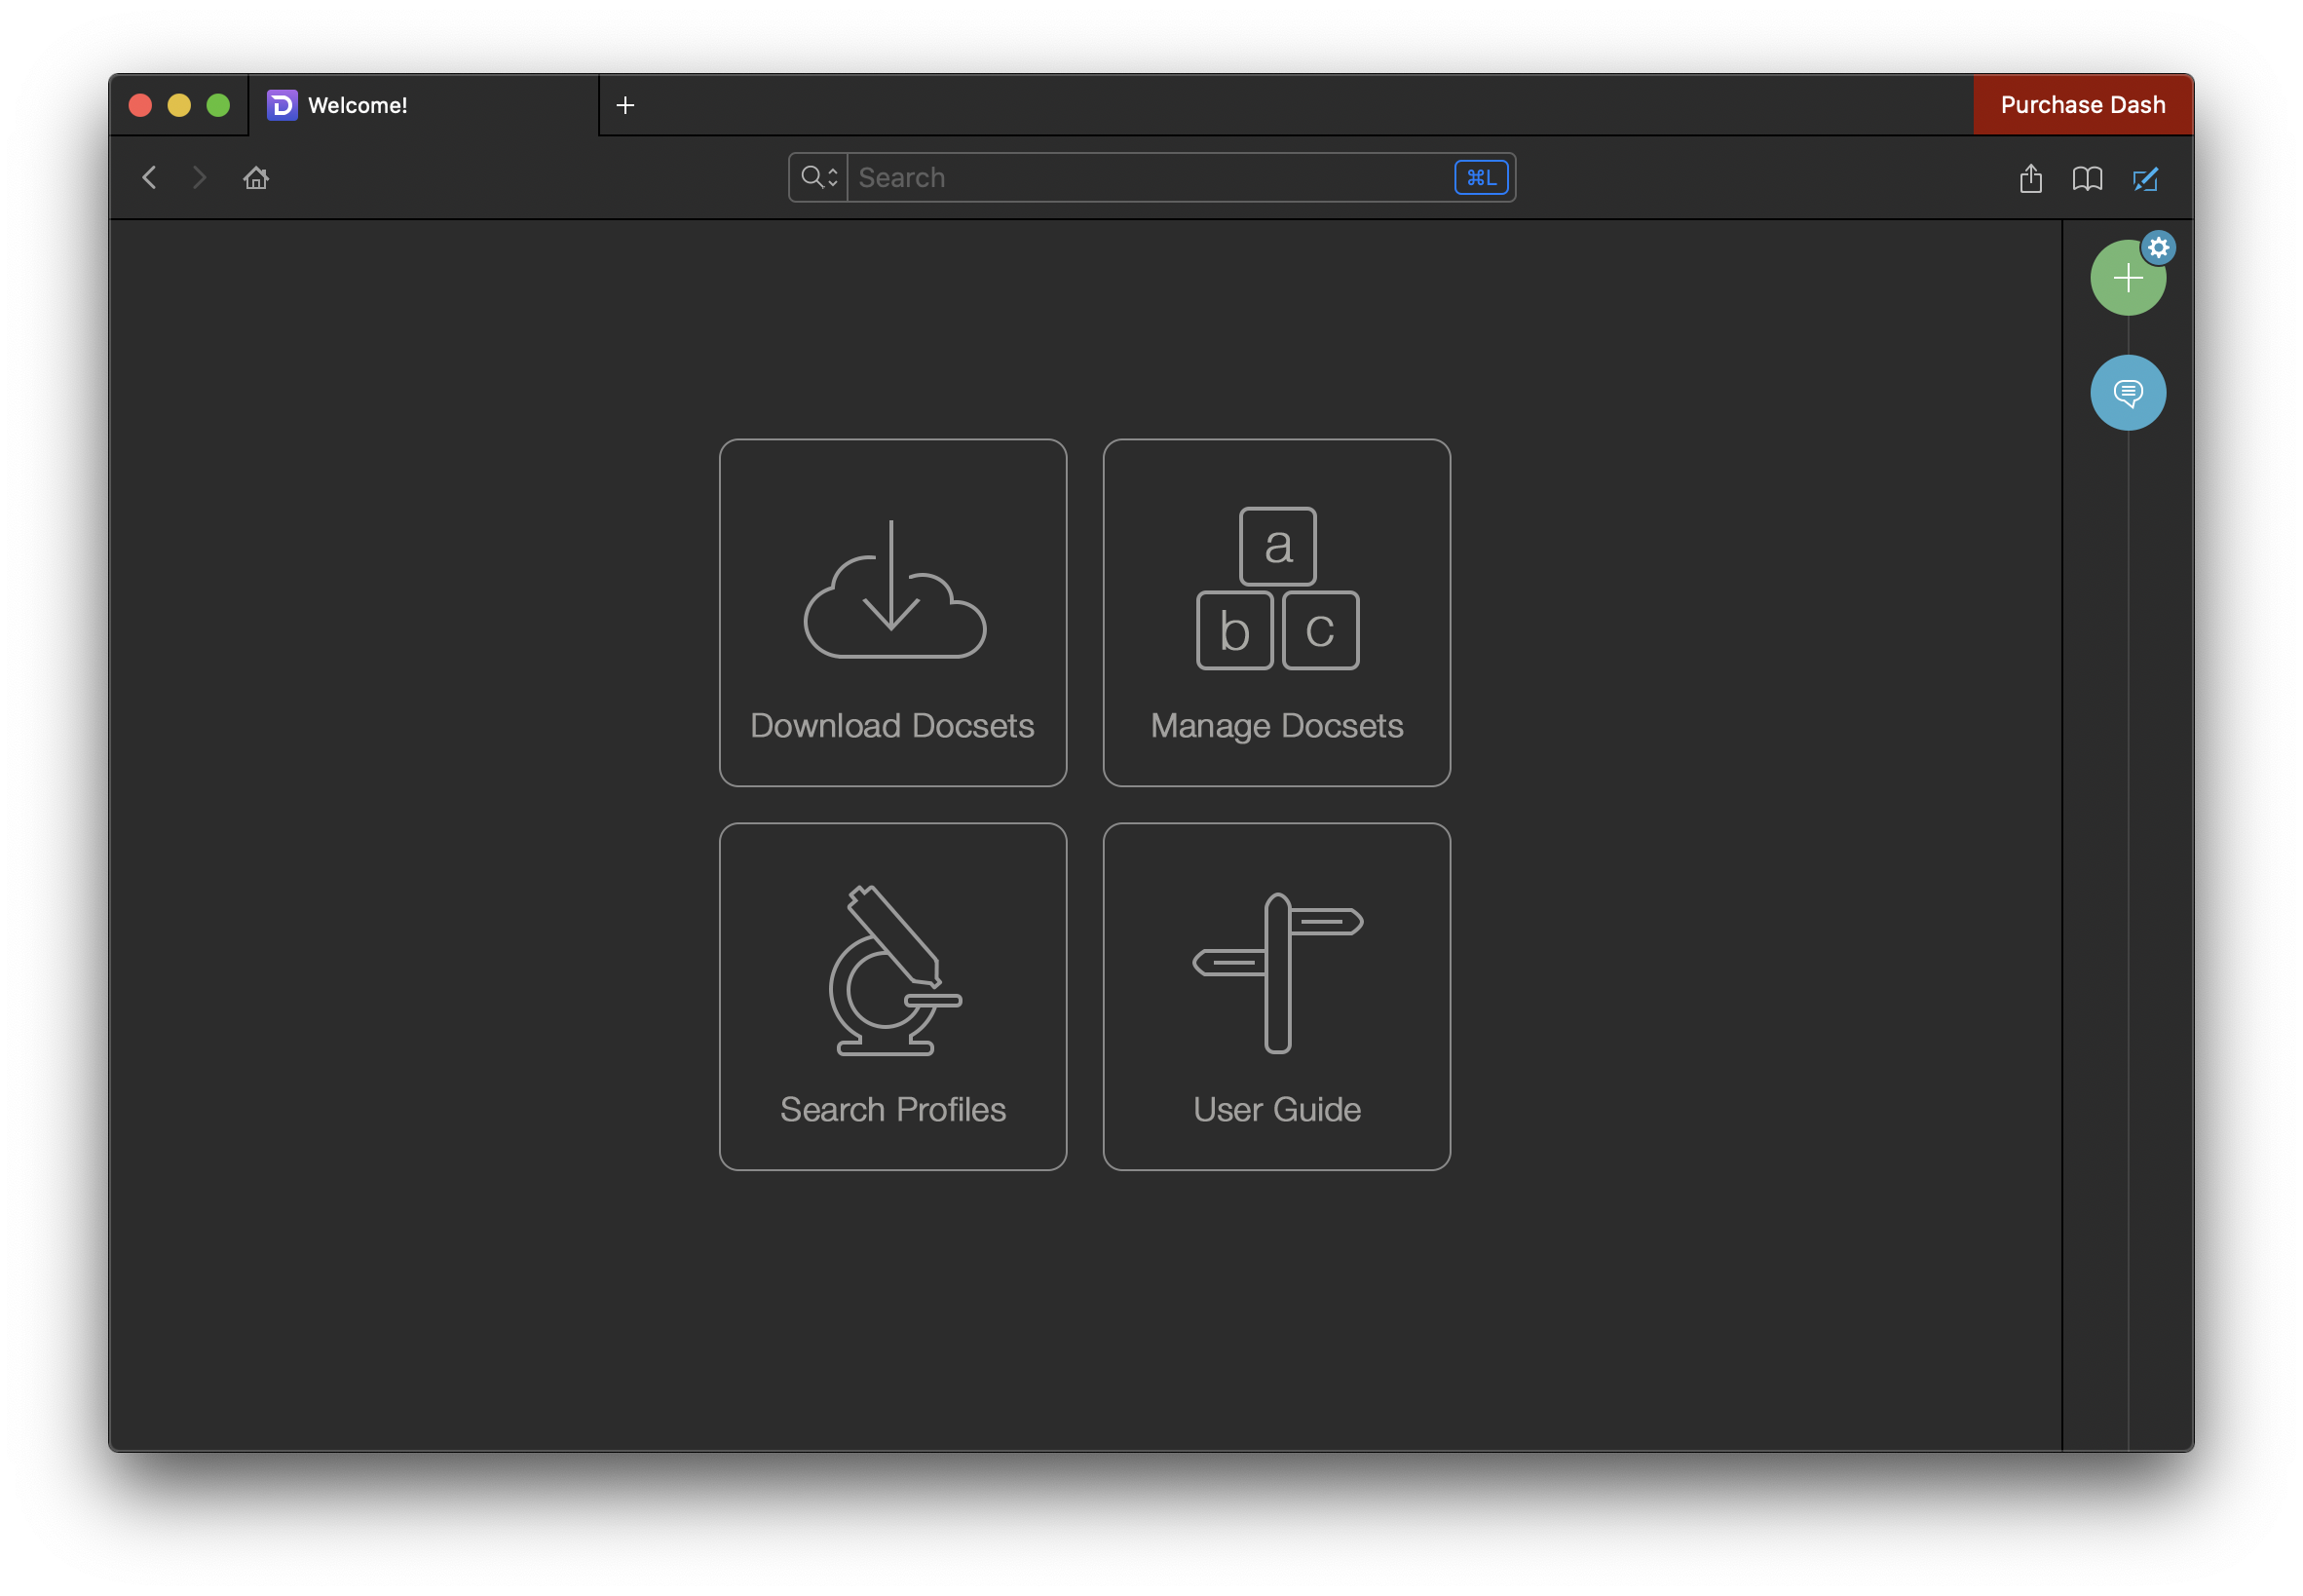Click the ⌘L shortcut badge

(x=1481, y=178)
